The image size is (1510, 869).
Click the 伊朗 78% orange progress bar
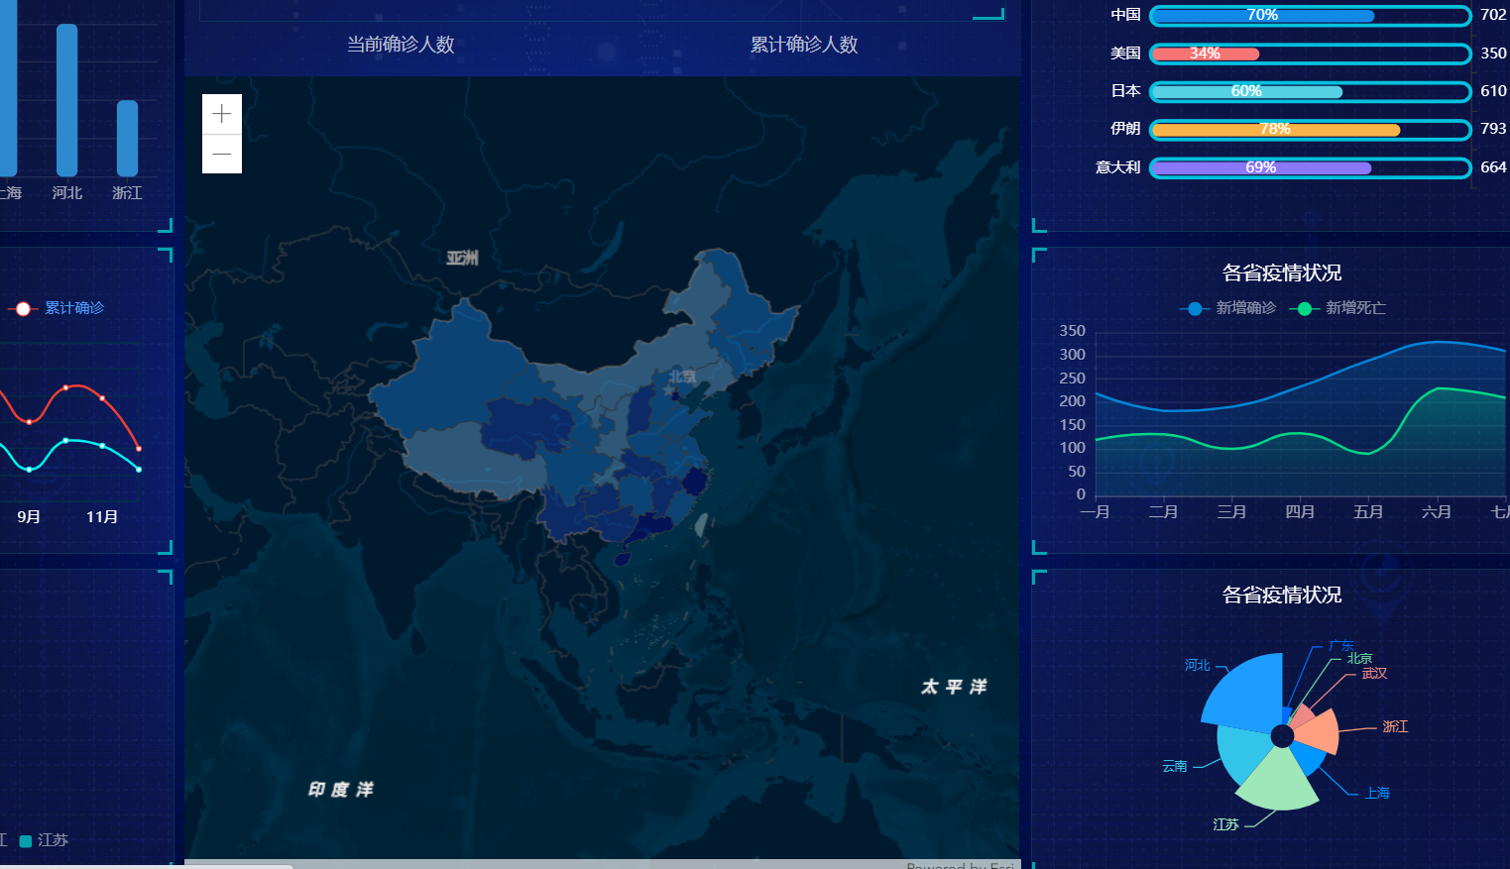pyautogui.click(x=1275, y=130)
